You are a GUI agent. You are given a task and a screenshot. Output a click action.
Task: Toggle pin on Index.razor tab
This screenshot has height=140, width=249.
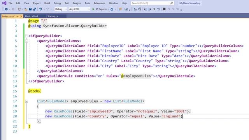pyautogui.click(x=18, y=16)
